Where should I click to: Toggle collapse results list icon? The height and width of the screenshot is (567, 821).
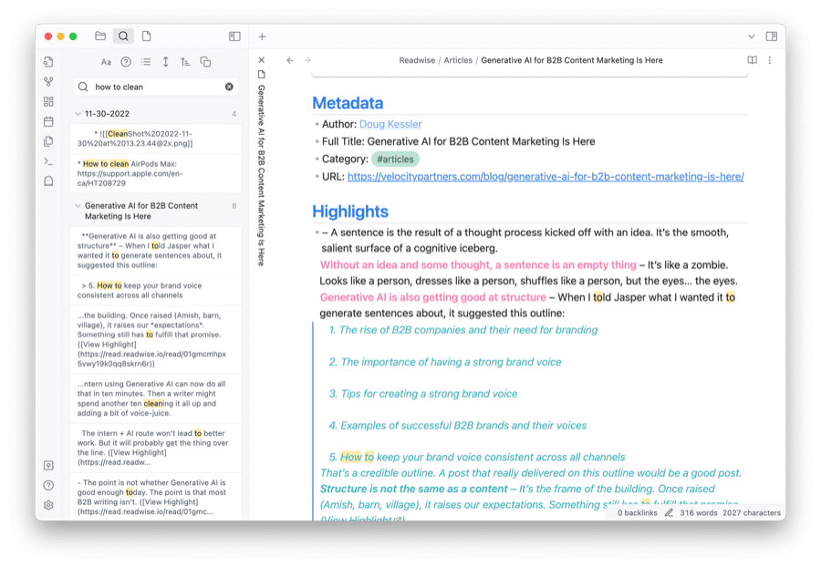click(146, 62)
